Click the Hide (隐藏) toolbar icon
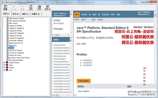The image size is (158, 98). tap(5, 8)
